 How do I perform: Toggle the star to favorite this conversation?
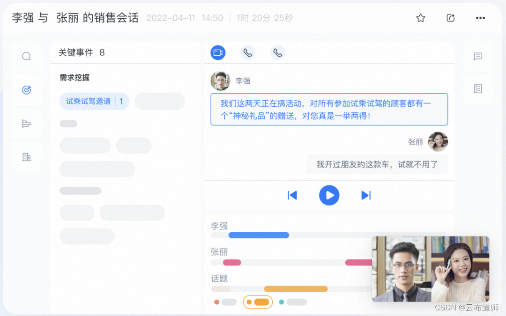click(420, 18)
